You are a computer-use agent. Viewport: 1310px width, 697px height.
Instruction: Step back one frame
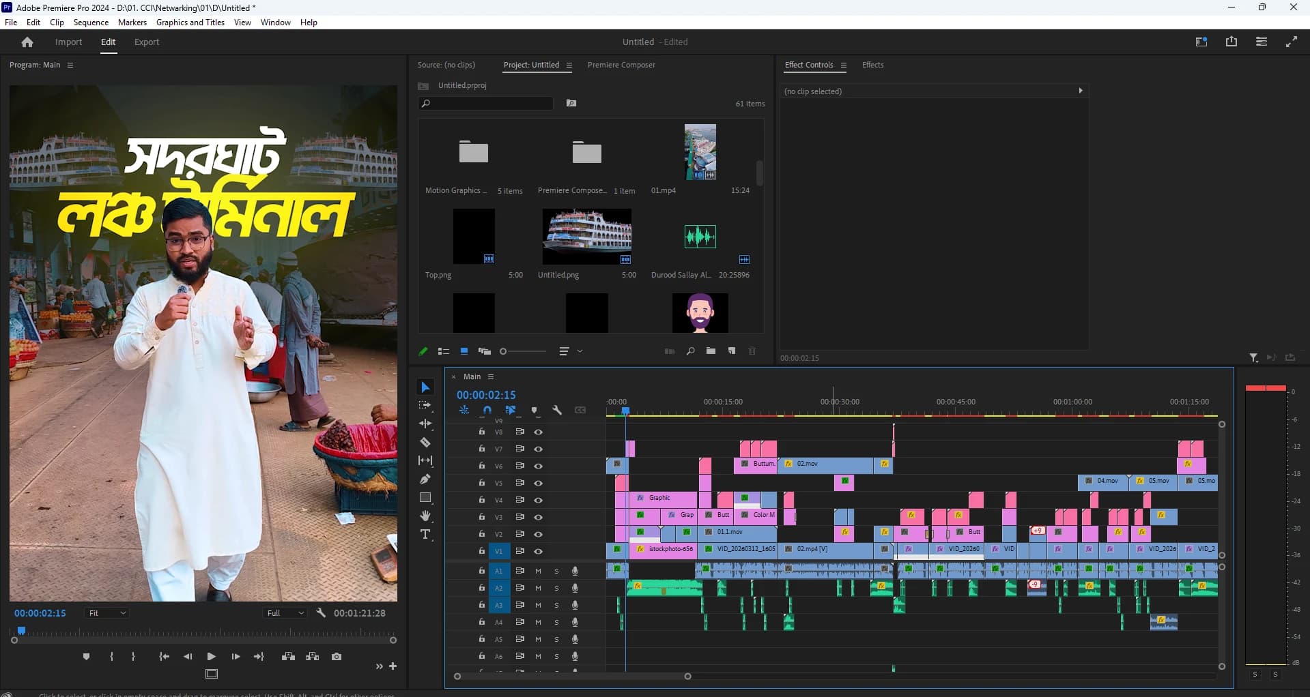click(188, 657)
